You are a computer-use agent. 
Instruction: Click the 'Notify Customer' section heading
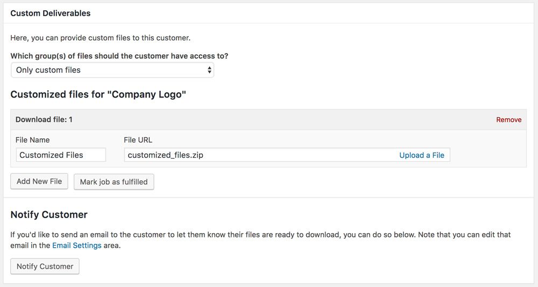48,214
